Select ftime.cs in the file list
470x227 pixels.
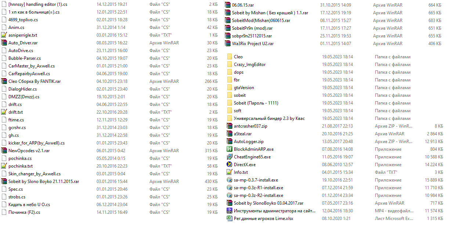(16, 120)
